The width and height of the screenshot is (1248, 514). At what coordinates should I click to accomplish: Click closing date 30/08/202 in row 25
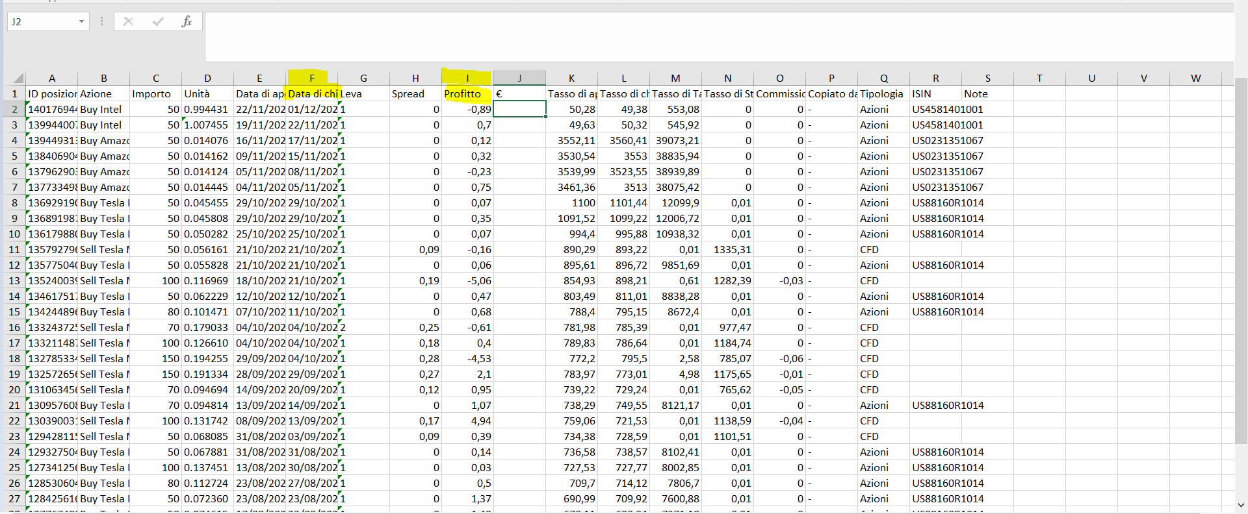(312, 467)
